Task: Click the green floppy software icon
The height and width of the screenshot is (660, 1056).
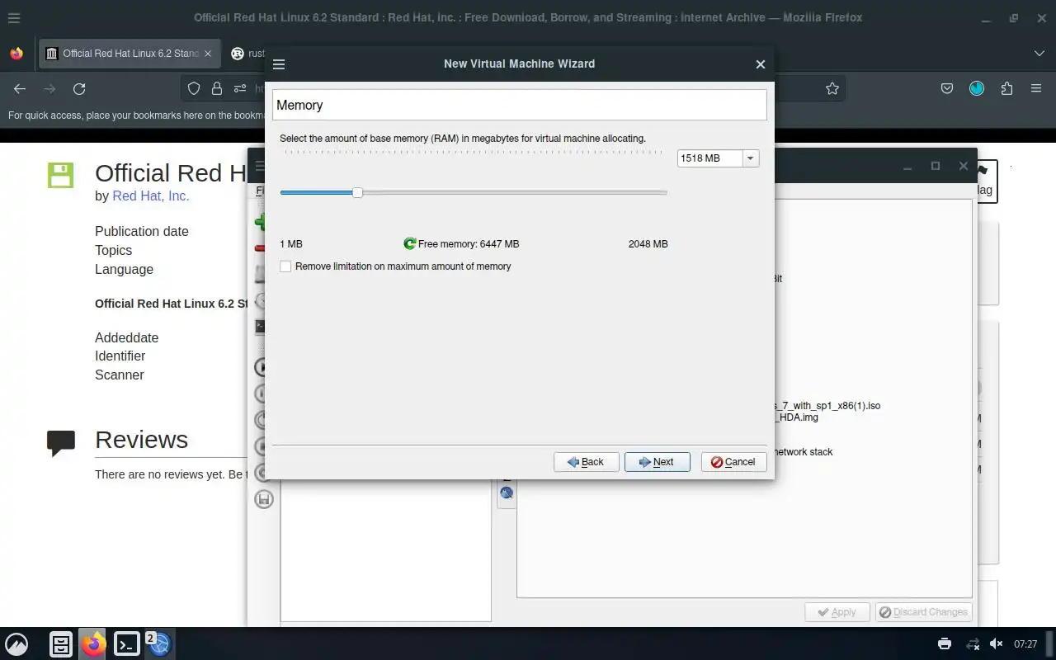Action: [61, 175]
